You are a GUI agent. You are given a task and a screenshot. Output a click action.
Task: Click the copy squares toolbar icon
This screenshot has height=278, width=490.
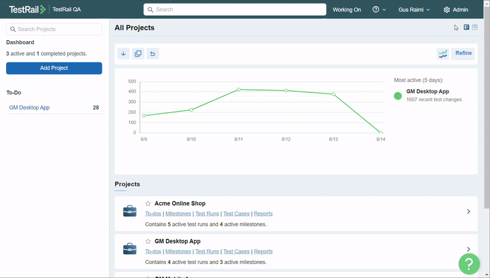pos(138,54)
